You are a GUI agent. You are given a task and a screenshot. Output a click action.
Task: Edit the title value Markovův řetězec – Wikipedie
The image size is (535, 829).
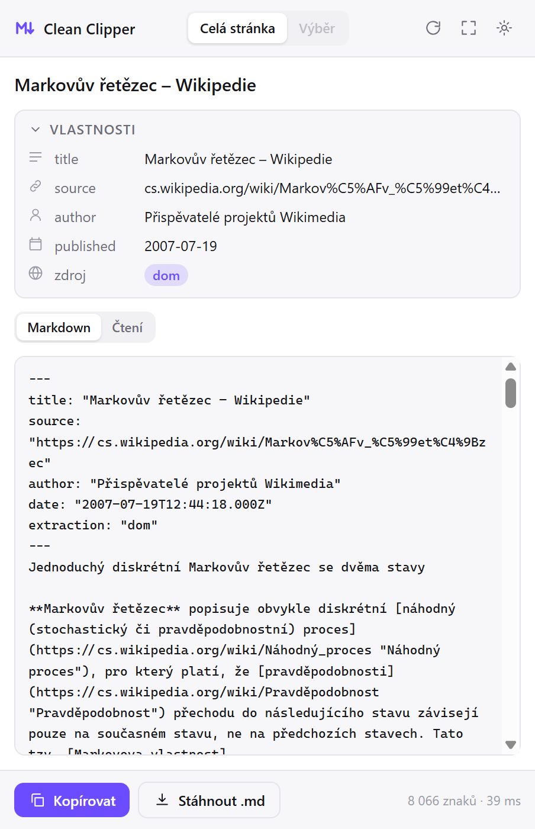238,159
